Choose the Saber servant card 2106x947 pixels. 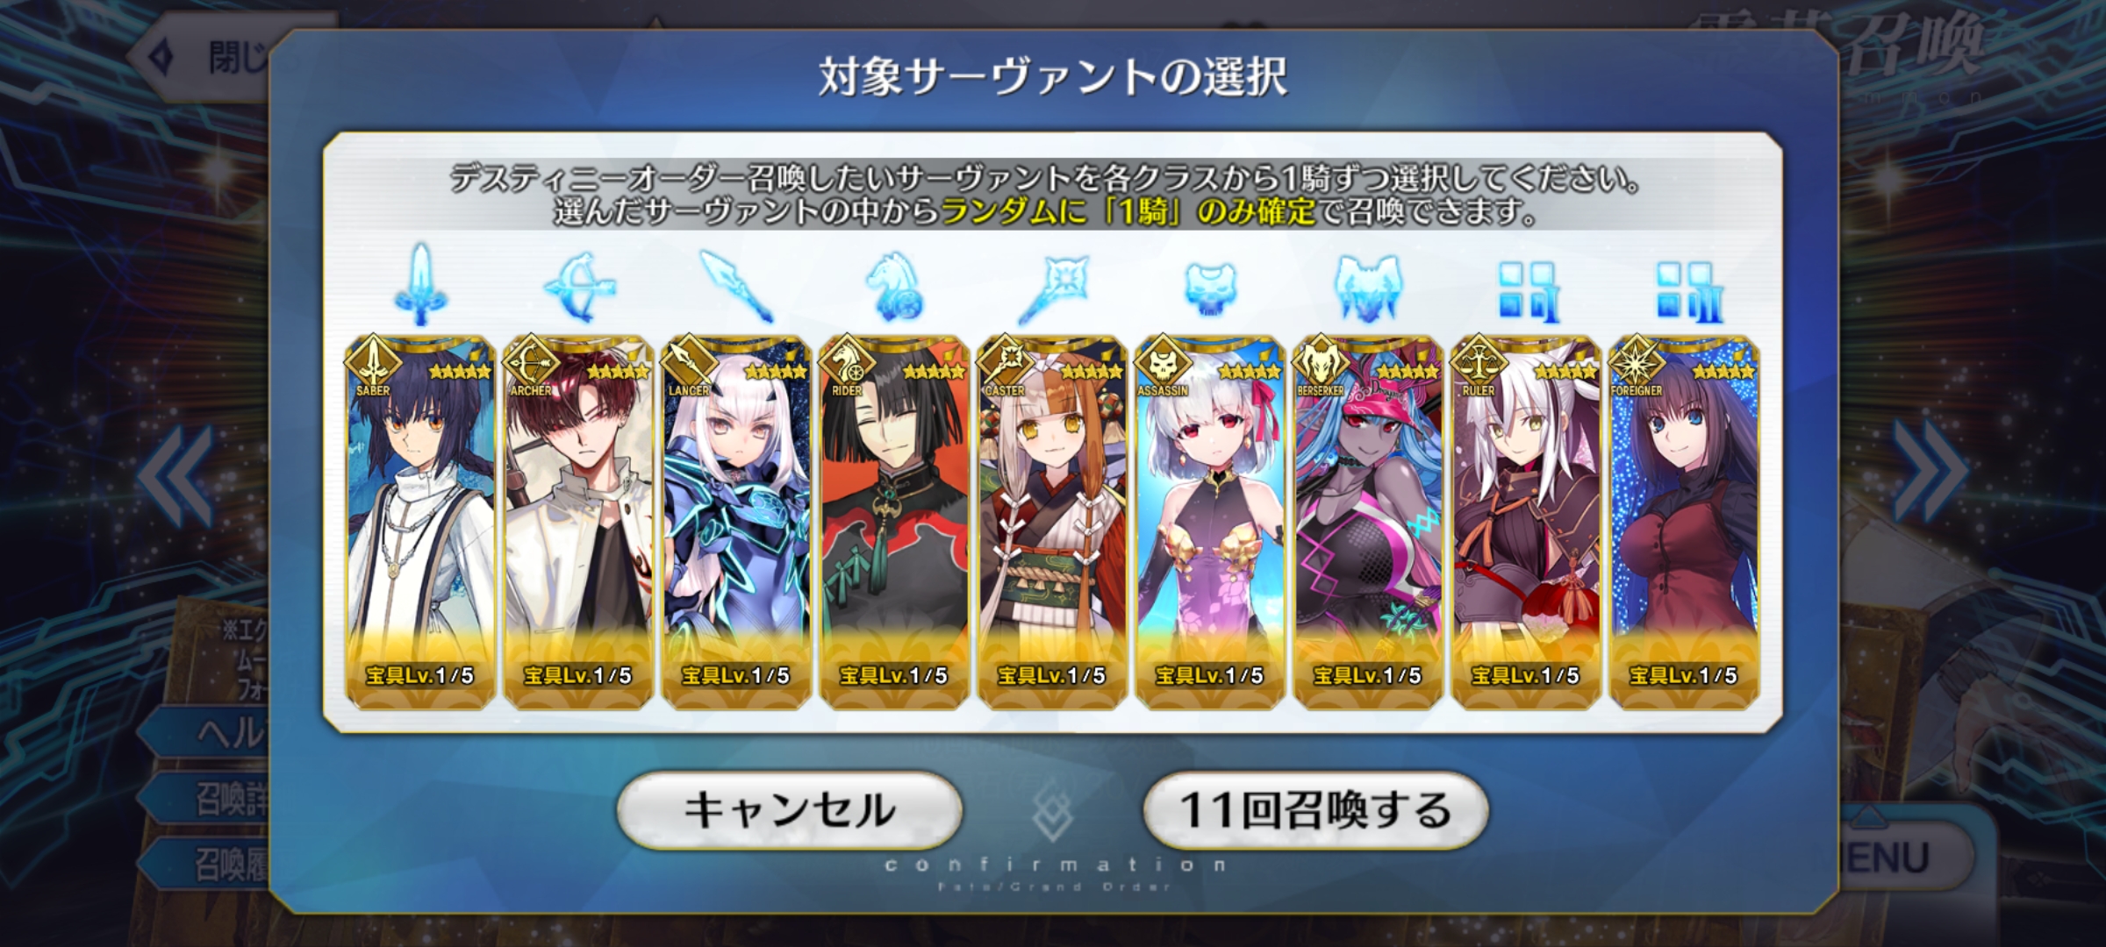[x=420, y=521]
